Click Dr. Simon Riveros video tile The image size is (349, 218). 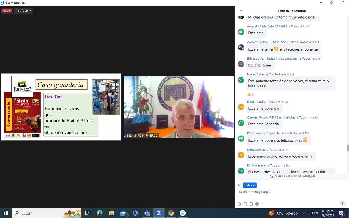(x=179, y=107)
